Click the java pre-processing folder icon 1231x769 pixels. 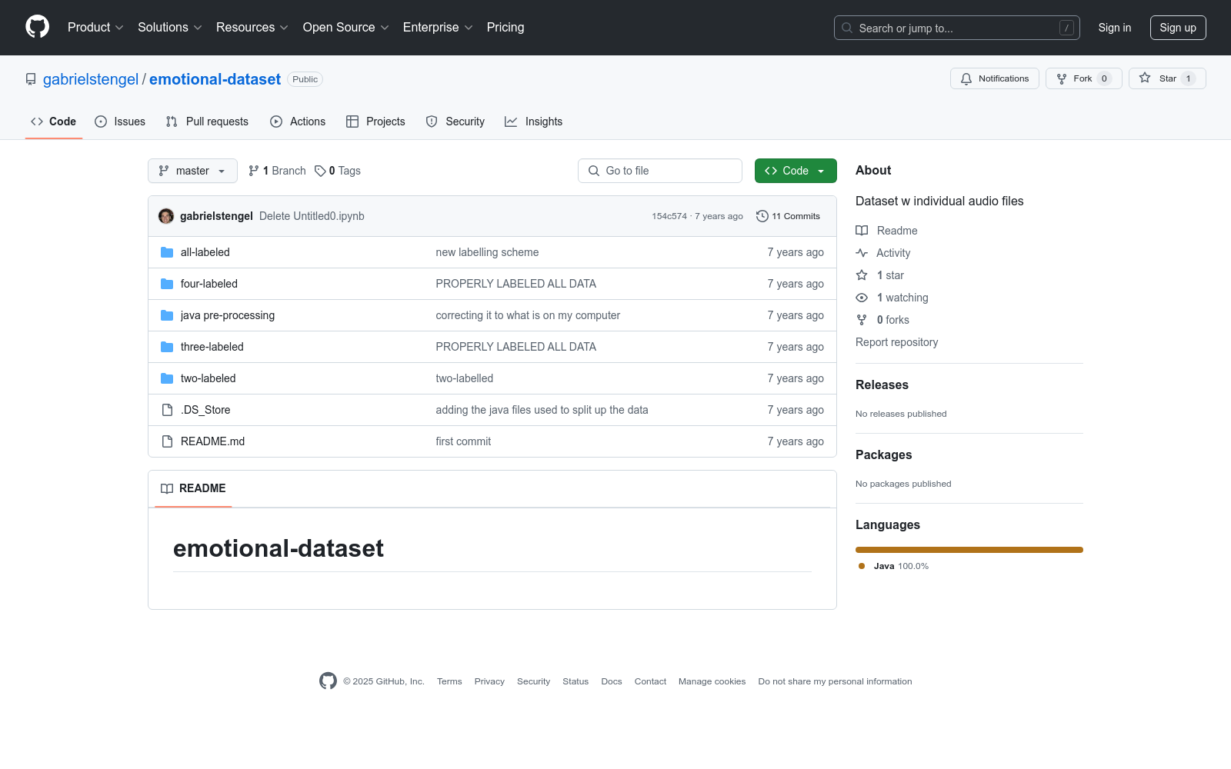click(x=167, y=315)
